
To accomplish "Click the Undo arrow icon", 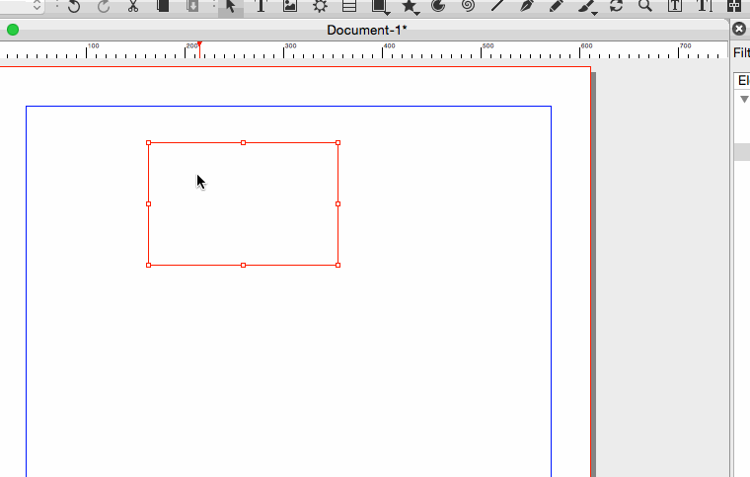I will 73,6.
